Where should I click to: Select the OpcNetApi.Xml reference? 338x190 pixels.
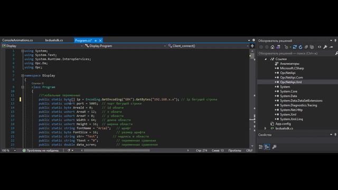click(290, 82)
